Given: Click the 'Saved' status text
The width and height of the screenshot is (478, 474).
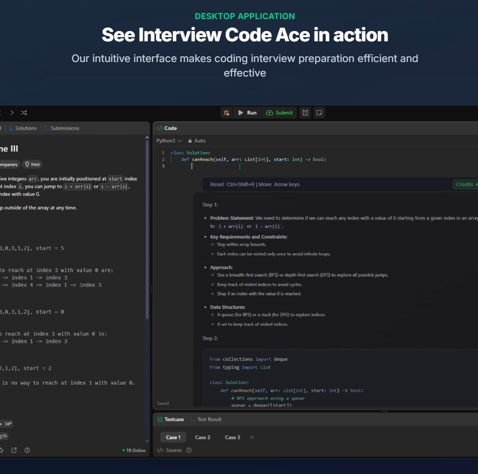Looking at the screenshot, I should (x=163, y=403).
